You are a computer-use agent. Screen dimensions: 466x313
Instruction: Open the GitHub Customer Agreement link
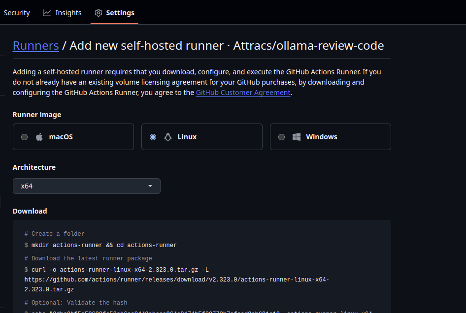[x=243, y=93]
